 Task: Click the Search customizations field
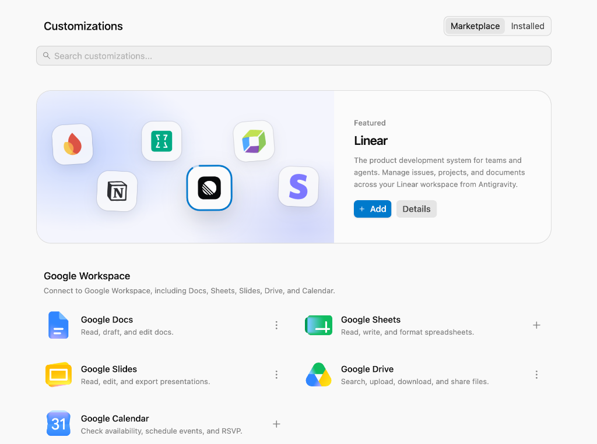[x=294, y=56]
